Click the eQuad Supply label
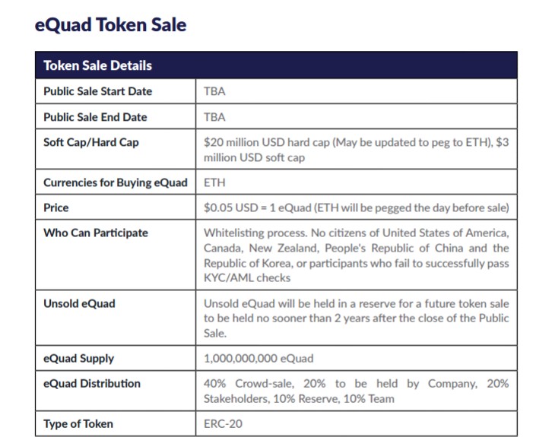 (78, 359)
